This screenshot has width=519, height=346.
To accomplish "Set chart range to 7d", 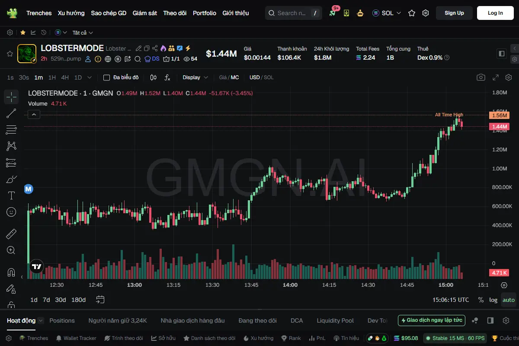I will pos(46,300).
